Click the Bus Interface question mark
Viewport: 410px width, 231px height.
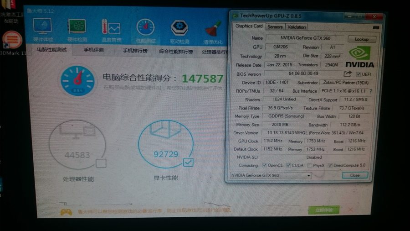tap(370, 91)
